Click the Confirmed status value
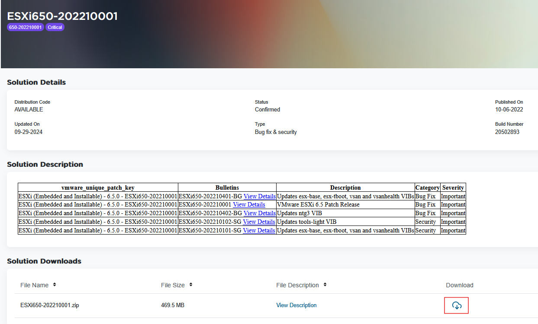 [267, 109]
